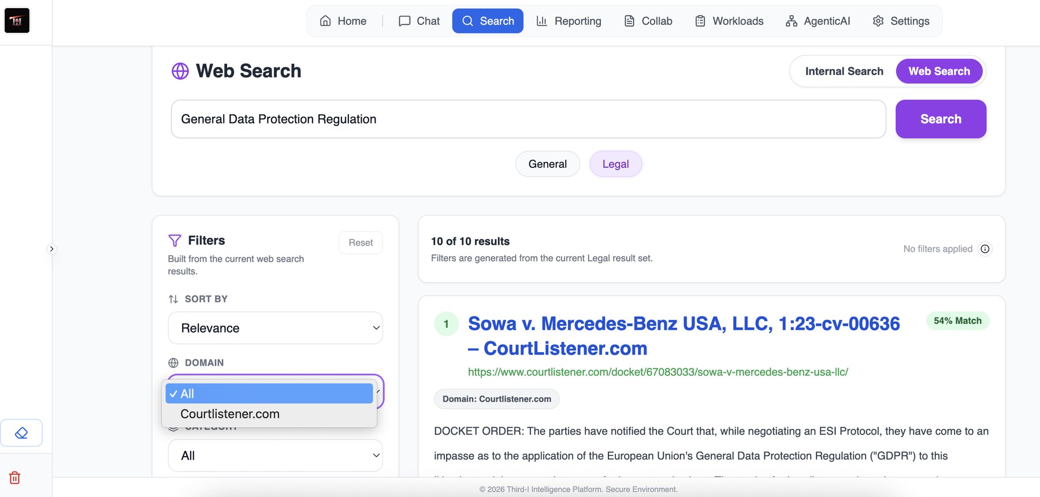Click the 'No filters applied' text
1040x497 pixels.
coord(938,249)
